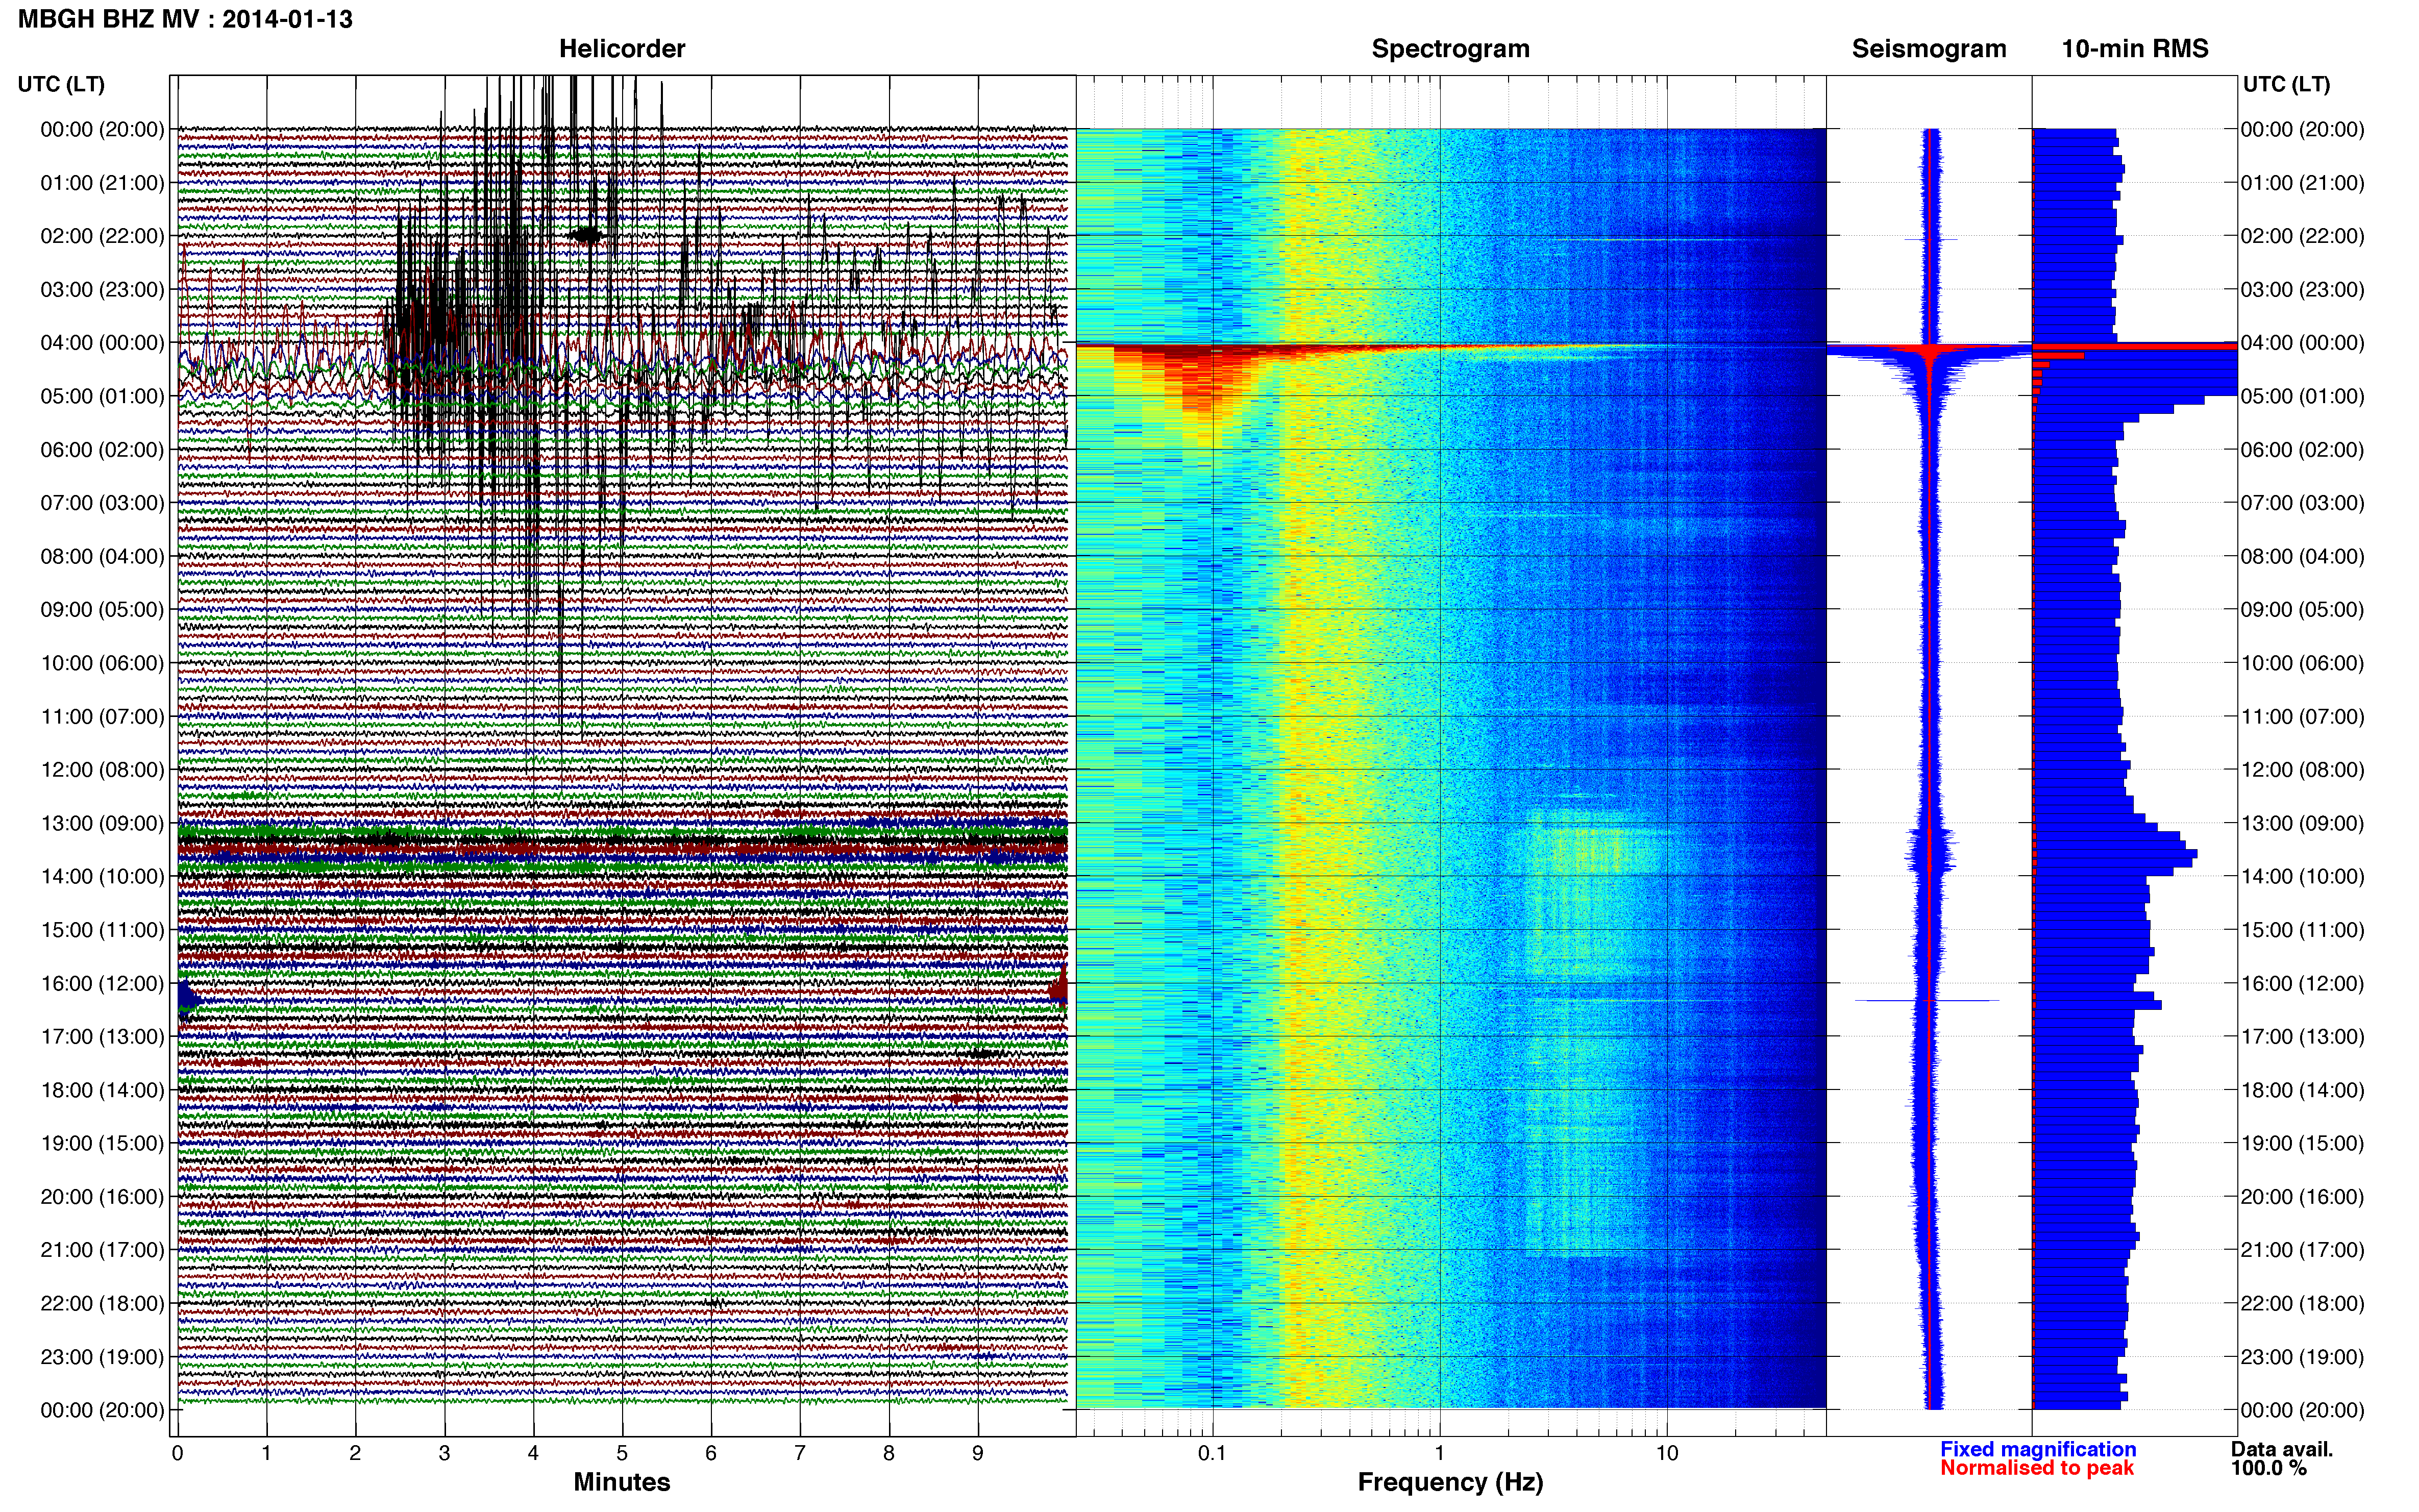This screenshot has width=2419, height=1512.
Task: Click the right '14:00 (10:00)' time label
Action: (x=2303, y=876)
